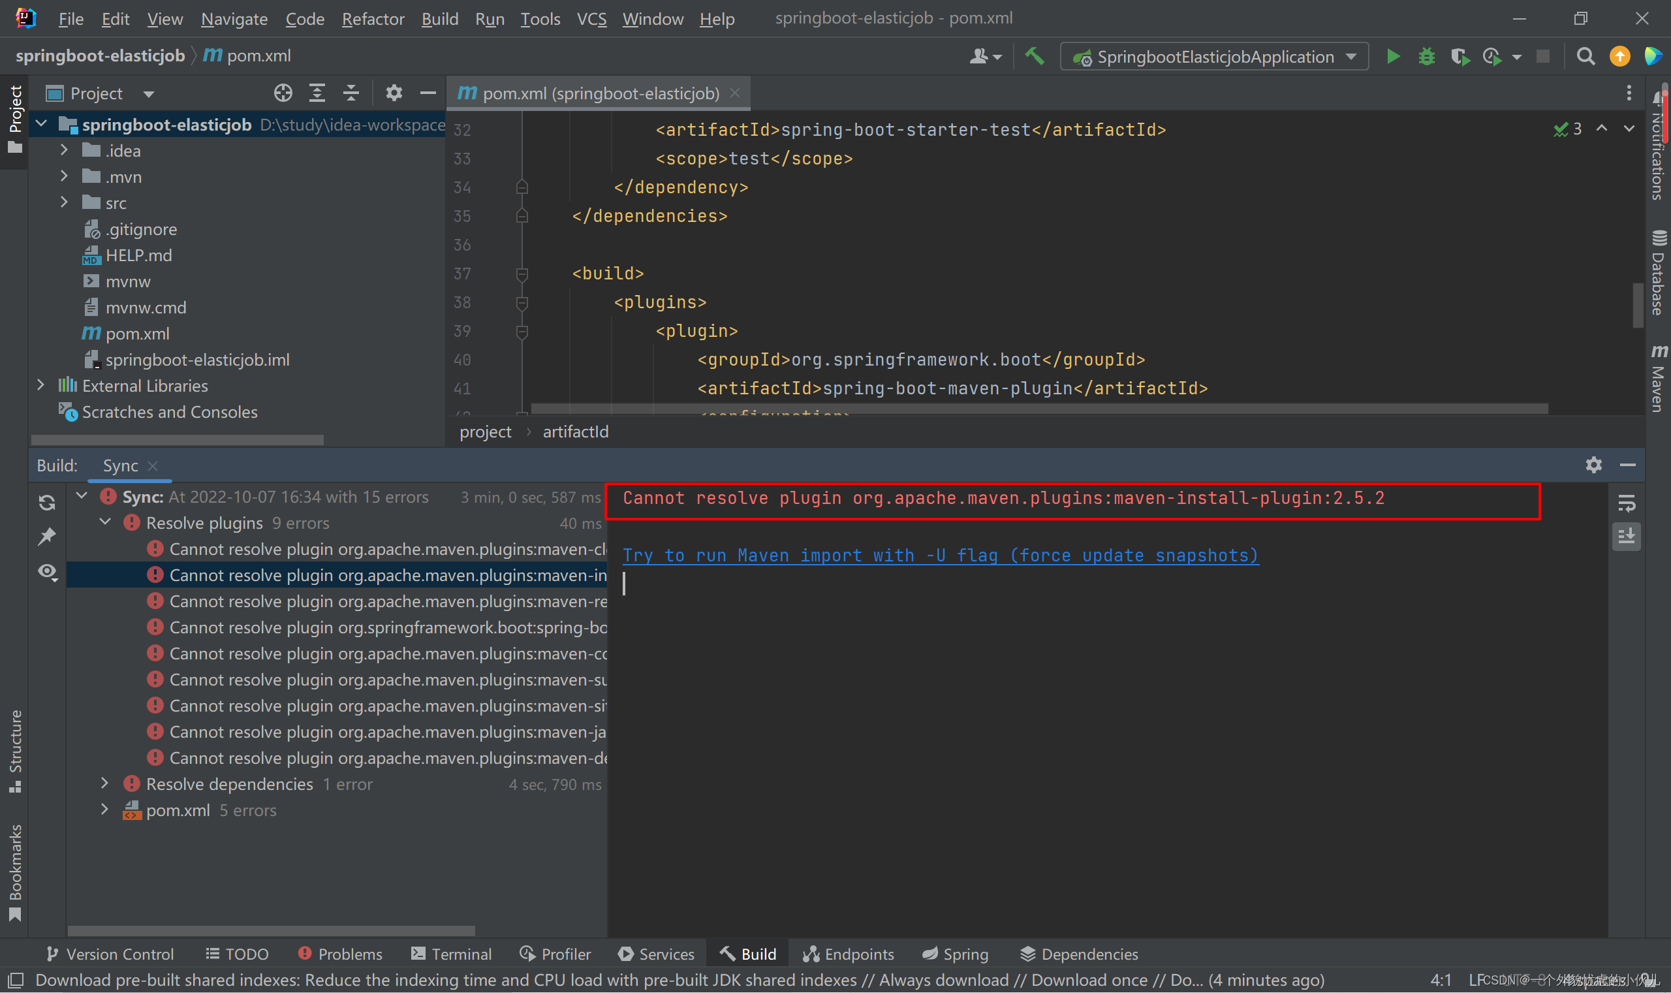The height and width of the screenshot is (993, 1671).
Task: Toggle the Build view eye filter
Action: click(47, 572)
